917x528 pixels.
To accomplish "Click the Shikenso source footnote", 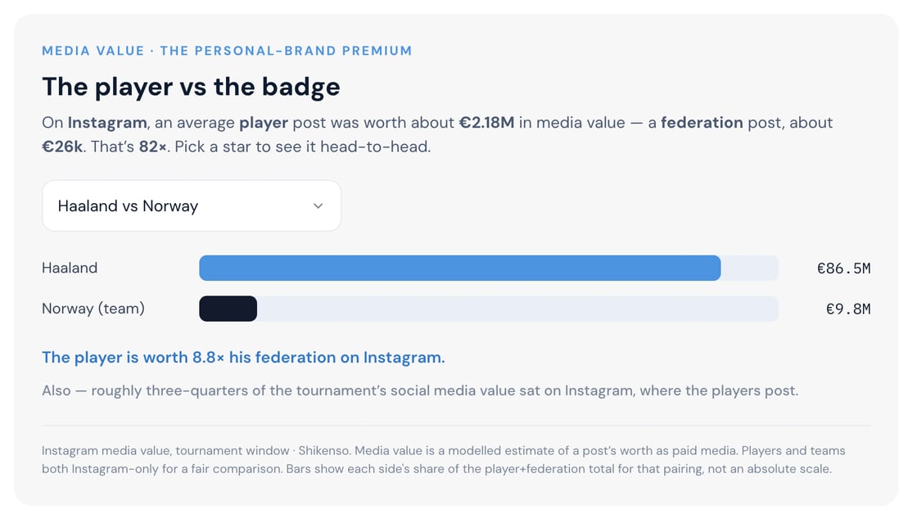I will 443,459.
